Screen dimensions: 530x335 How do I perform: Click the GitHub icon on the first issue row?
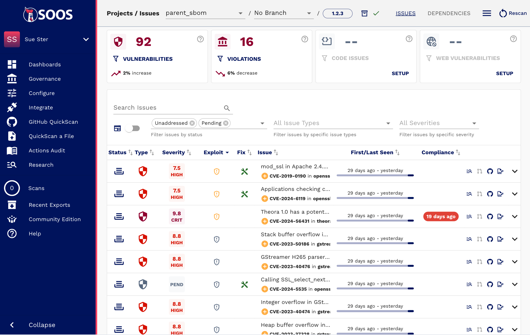coord(490,171)
